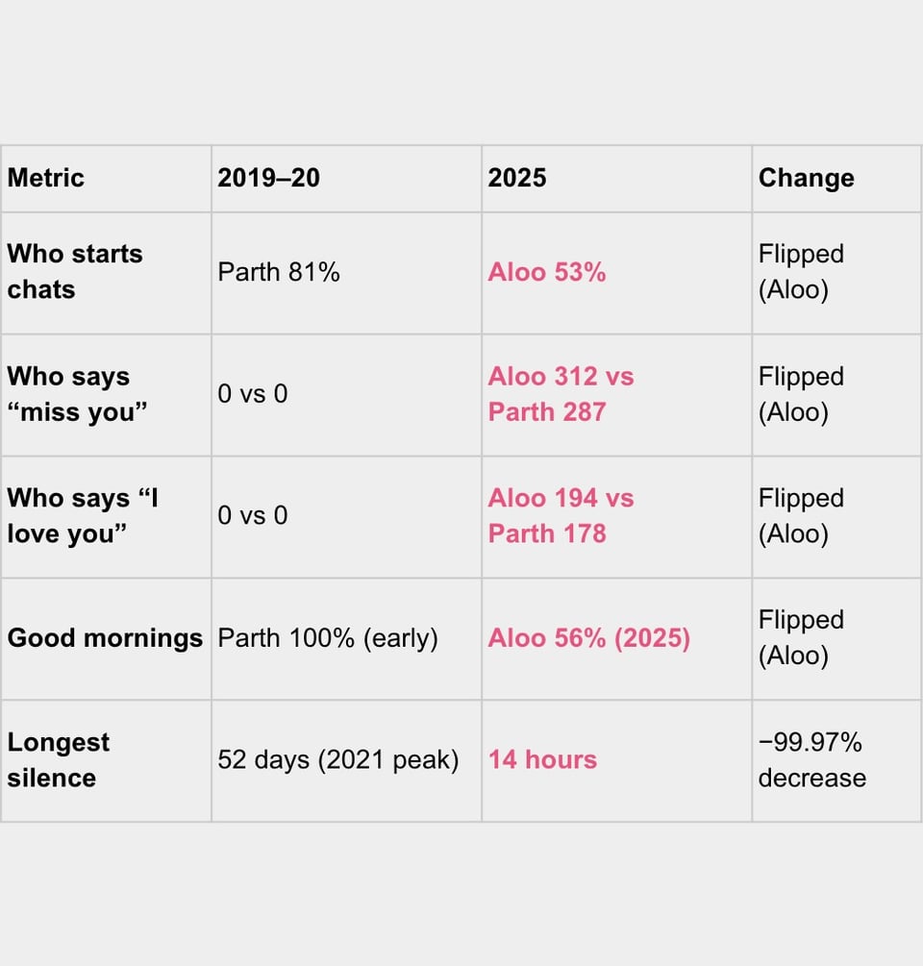
Task: Click the 2025 column header
Action: [x=517, y=178]
